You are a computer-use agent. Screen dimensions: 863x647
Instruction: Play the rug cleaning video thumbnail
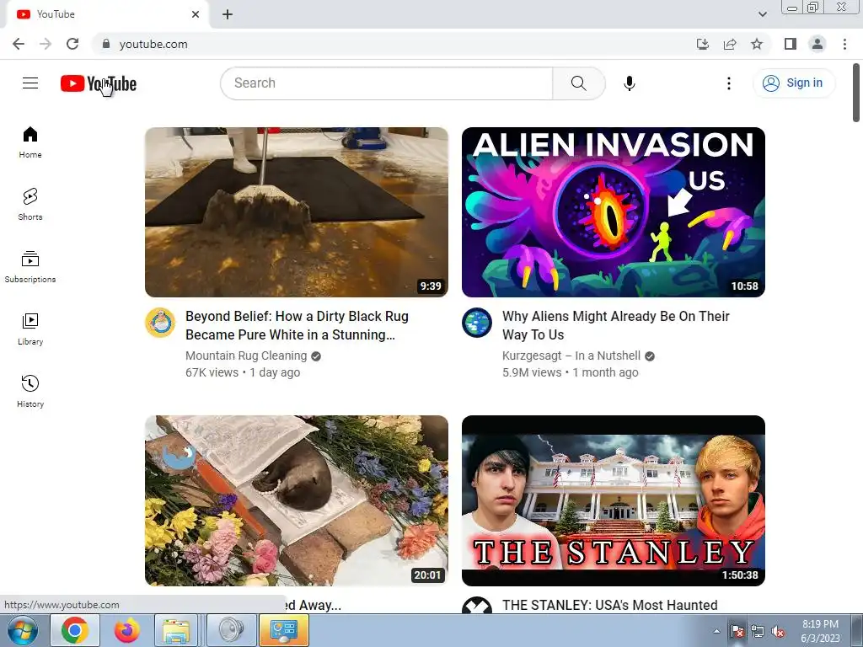pyautogui.click(x=297, y=212)
